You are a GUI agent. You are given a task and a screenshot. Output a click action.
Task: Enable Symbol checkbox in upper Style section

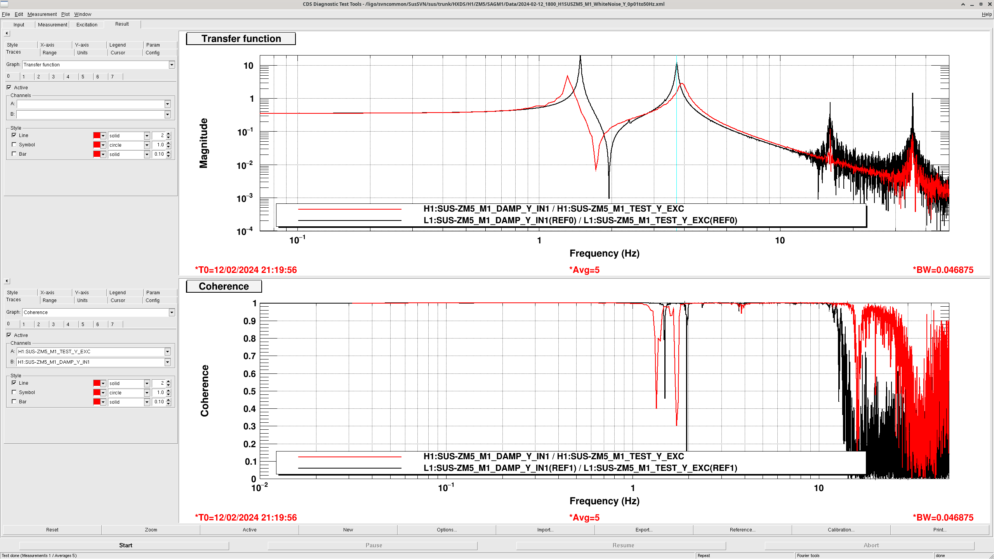tap(14, 145)
